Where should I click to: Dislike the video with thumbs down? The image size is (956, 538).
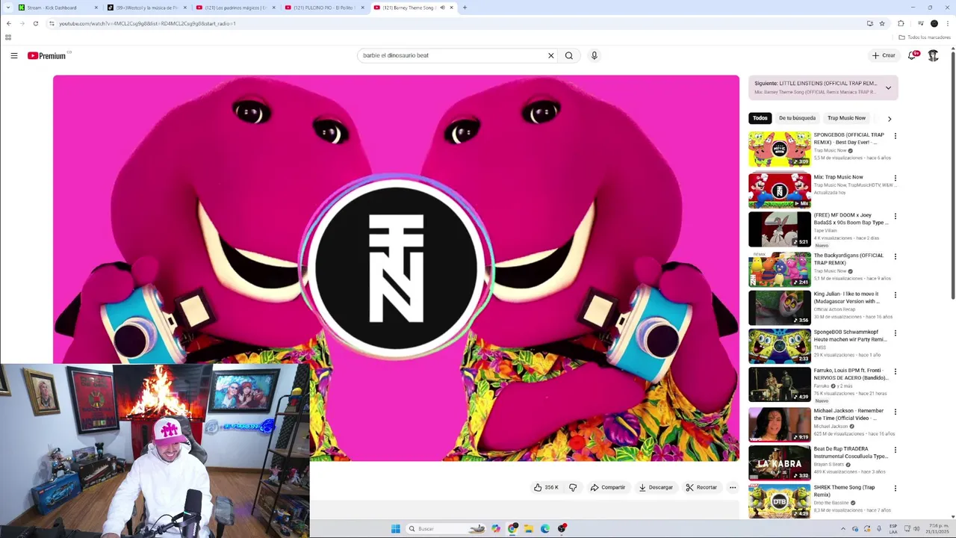(x=573, y=487)
